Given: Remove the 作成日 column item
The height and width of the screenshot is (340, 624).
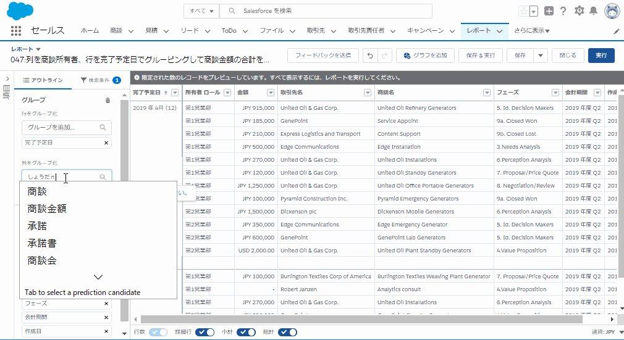Looking at the screenshot, I should pos(106,331).
